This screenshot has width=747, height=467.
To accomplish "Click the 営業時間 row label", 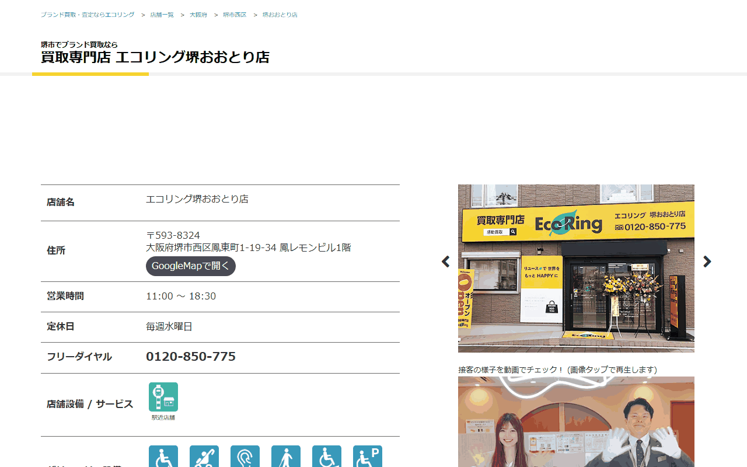I will click(65, 296).
